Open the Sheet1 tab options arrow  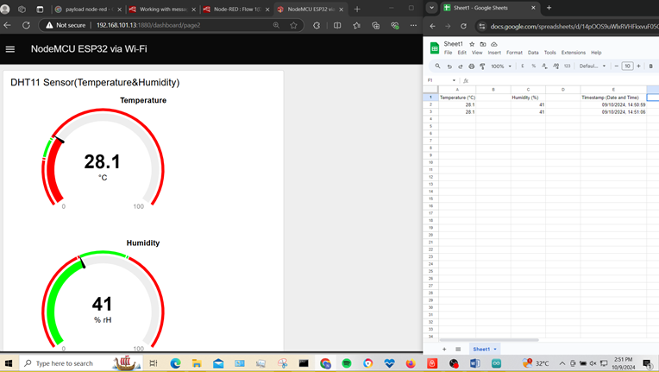[495, 350]
